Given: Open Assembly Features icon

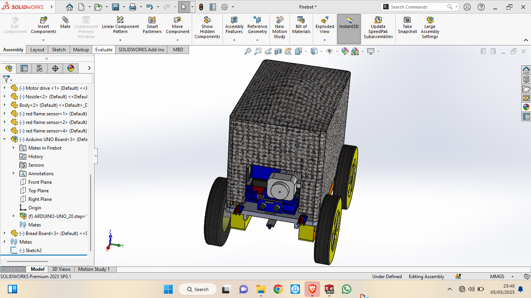Looking at the screenshot, I should (x=234, y=20).
